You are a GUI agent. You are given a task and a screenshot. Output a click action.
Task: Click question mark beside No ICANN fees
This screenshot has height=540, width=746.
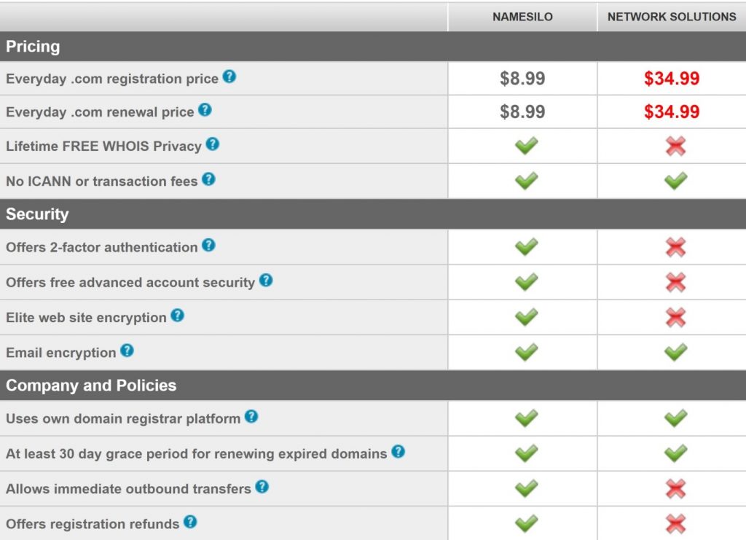point(208,179)
